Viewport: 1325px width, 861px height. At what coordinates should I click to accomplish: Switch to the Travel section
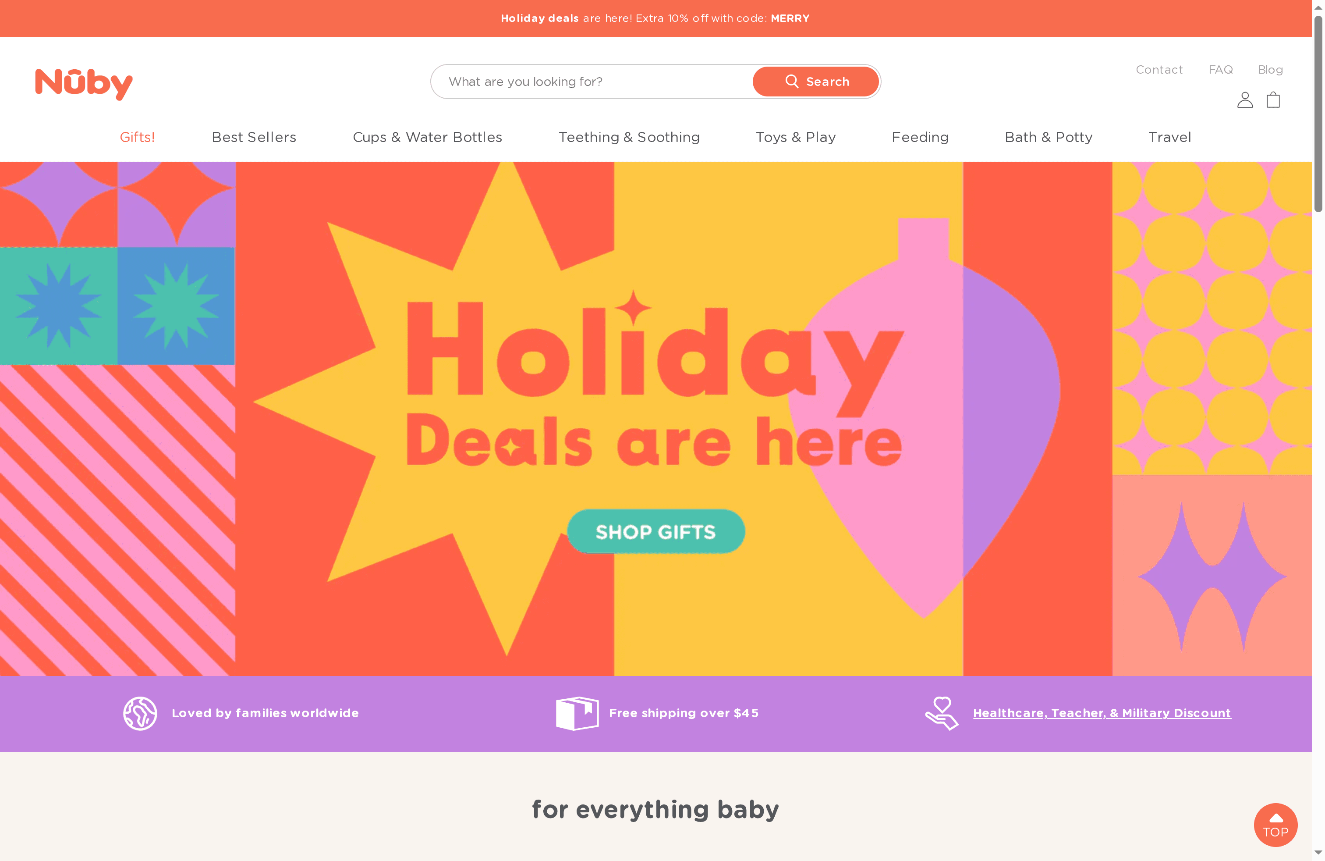(1170, 137)
